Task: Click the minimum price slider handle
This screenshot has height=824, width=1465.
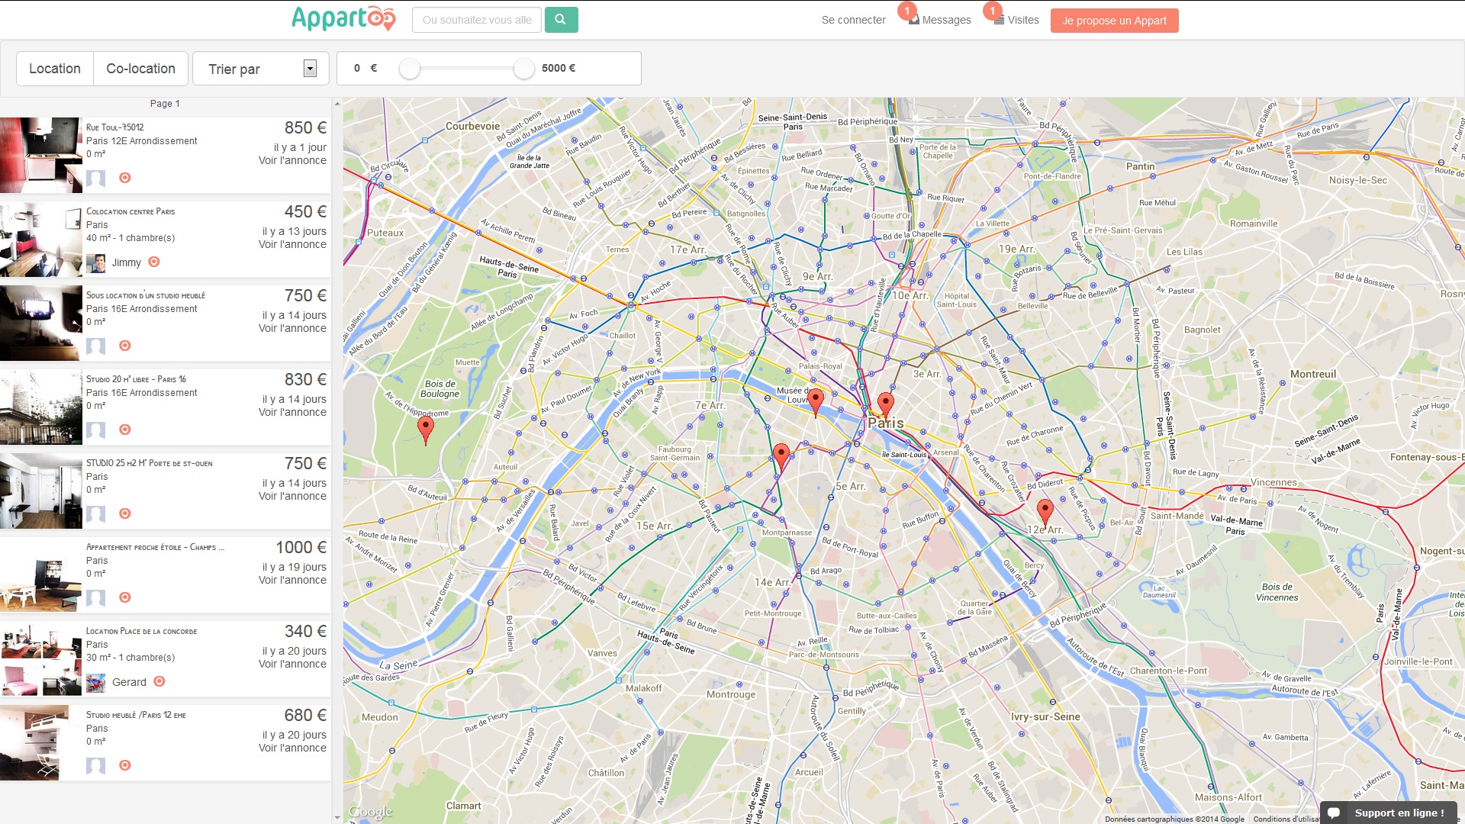Action: (410, 69)
